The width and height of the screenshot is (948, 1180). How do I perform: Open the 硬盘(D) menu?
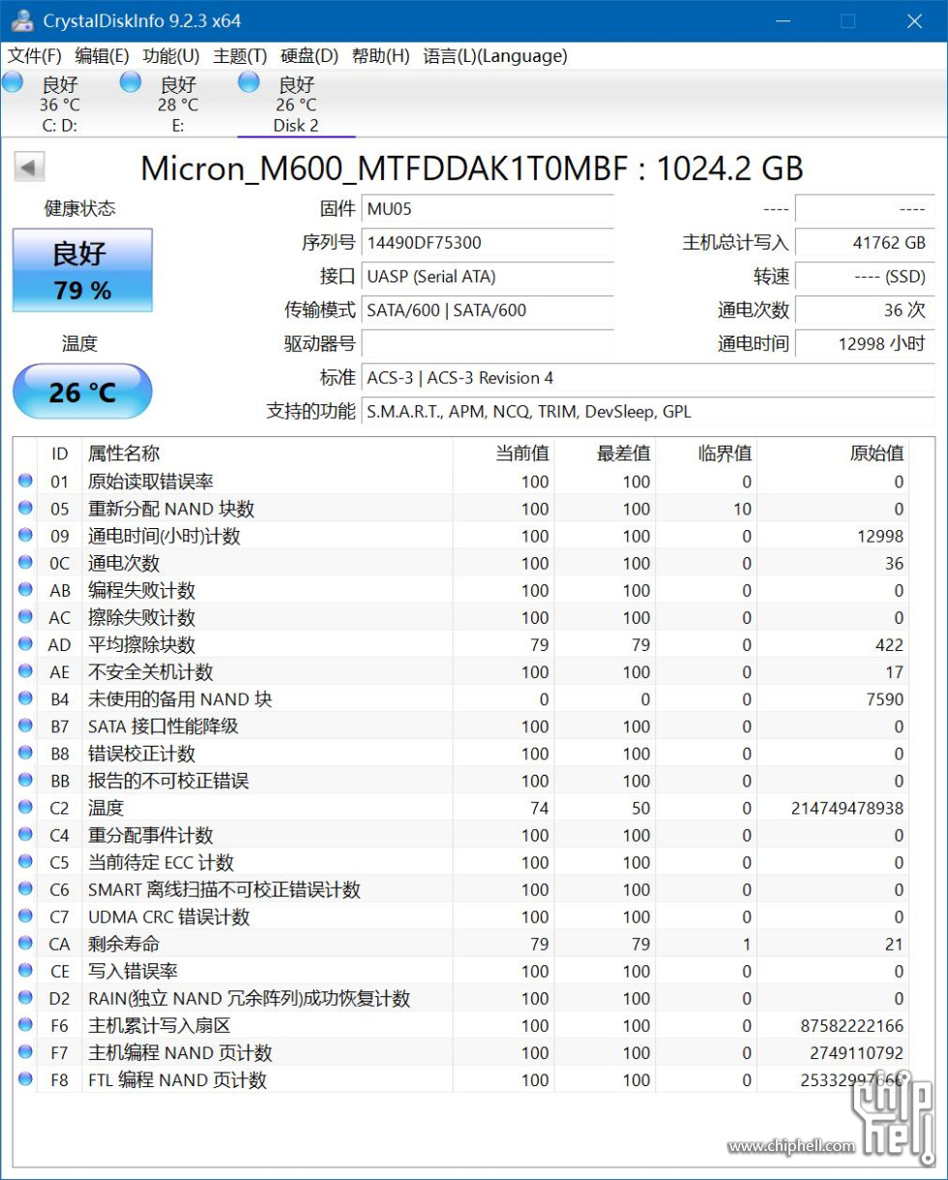310,56
